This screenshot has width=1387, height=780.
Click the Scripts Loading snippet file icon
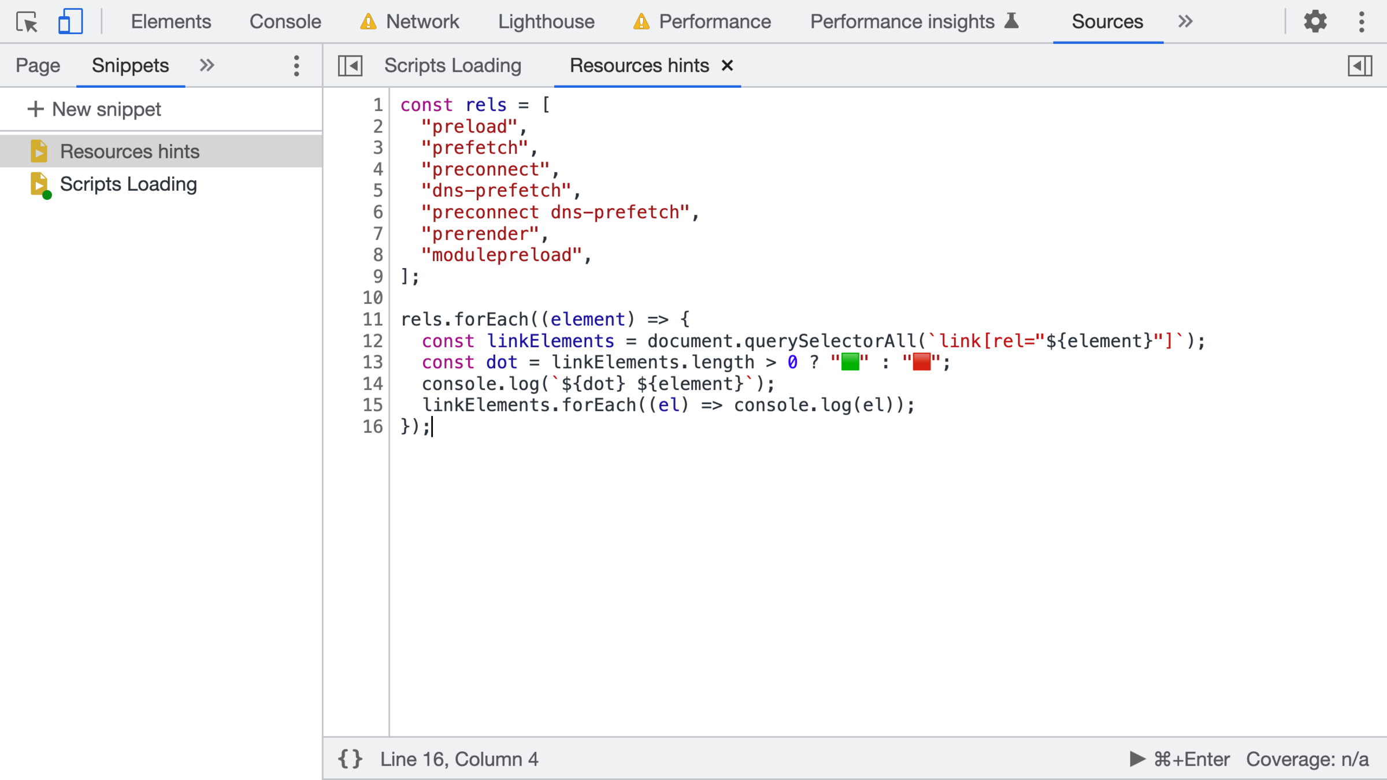39,184
